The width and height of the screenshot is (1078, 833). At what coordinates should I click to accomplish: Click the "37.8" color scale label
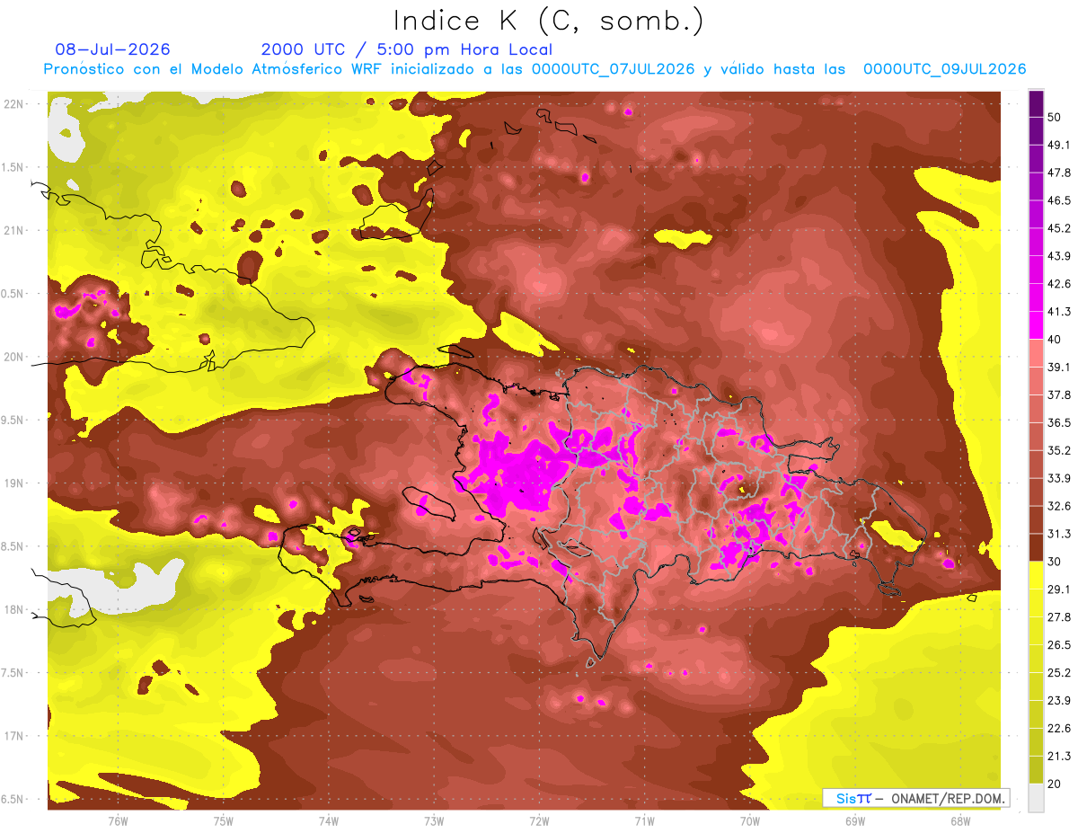tap(1059, 394)
